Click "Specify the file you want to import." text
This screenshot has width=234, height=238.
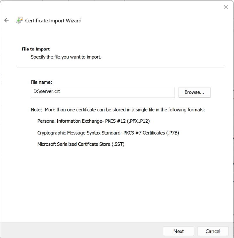coord(66,57)
